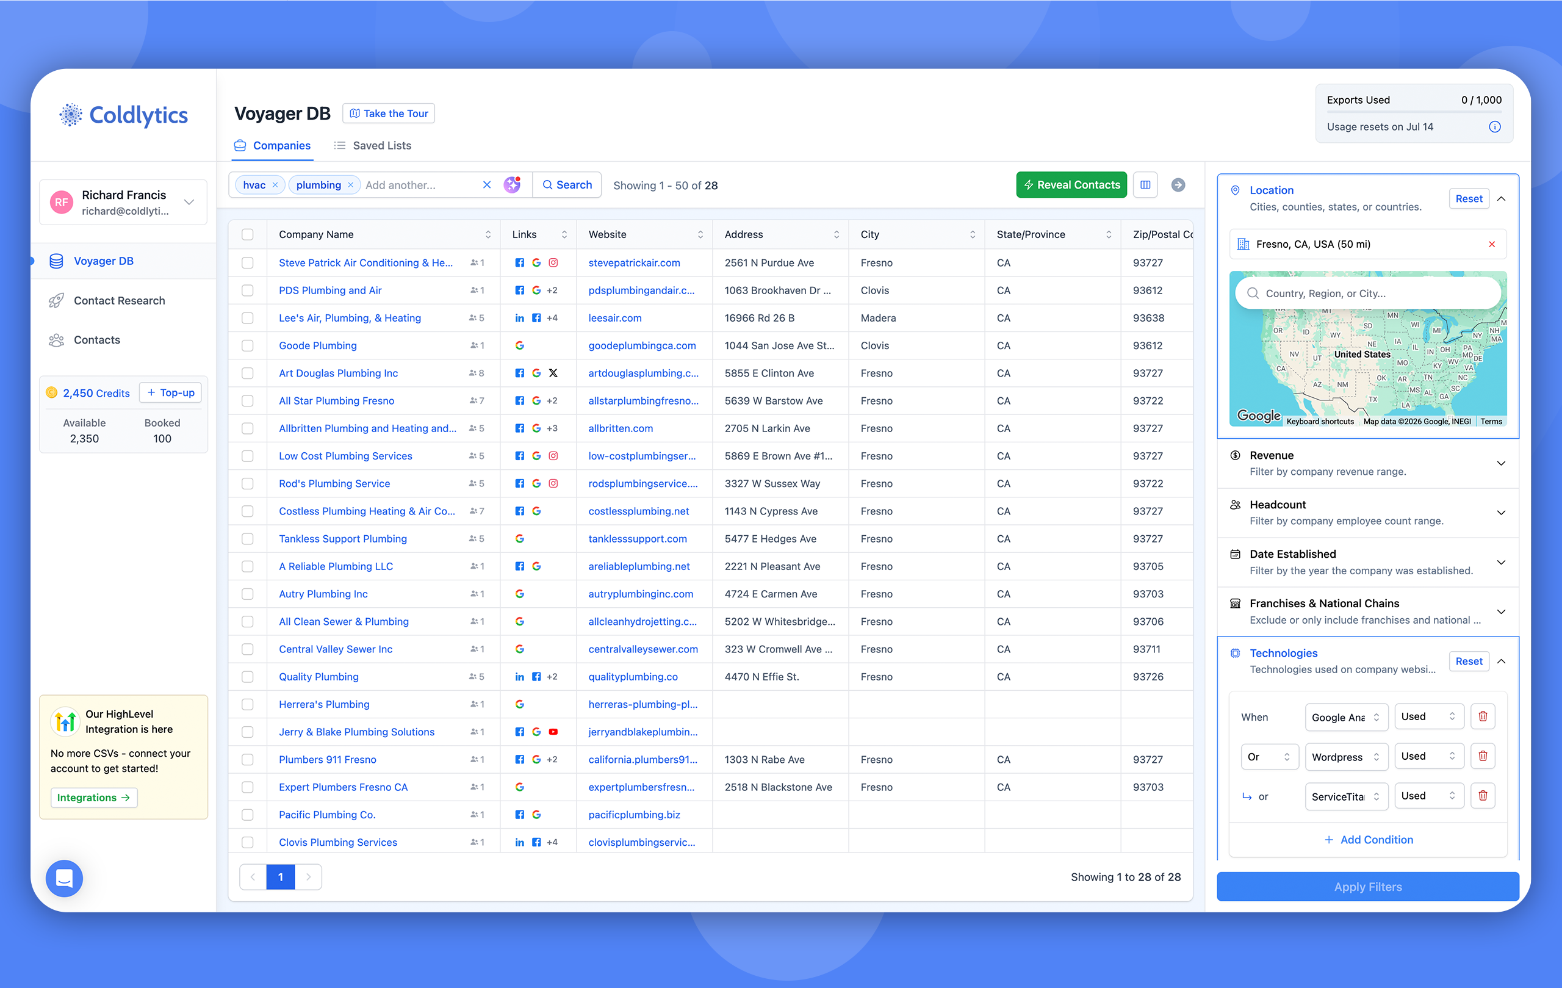Select the Companies tab
The width and height of the screenshot is (1562, 988).
click(273, 145)
